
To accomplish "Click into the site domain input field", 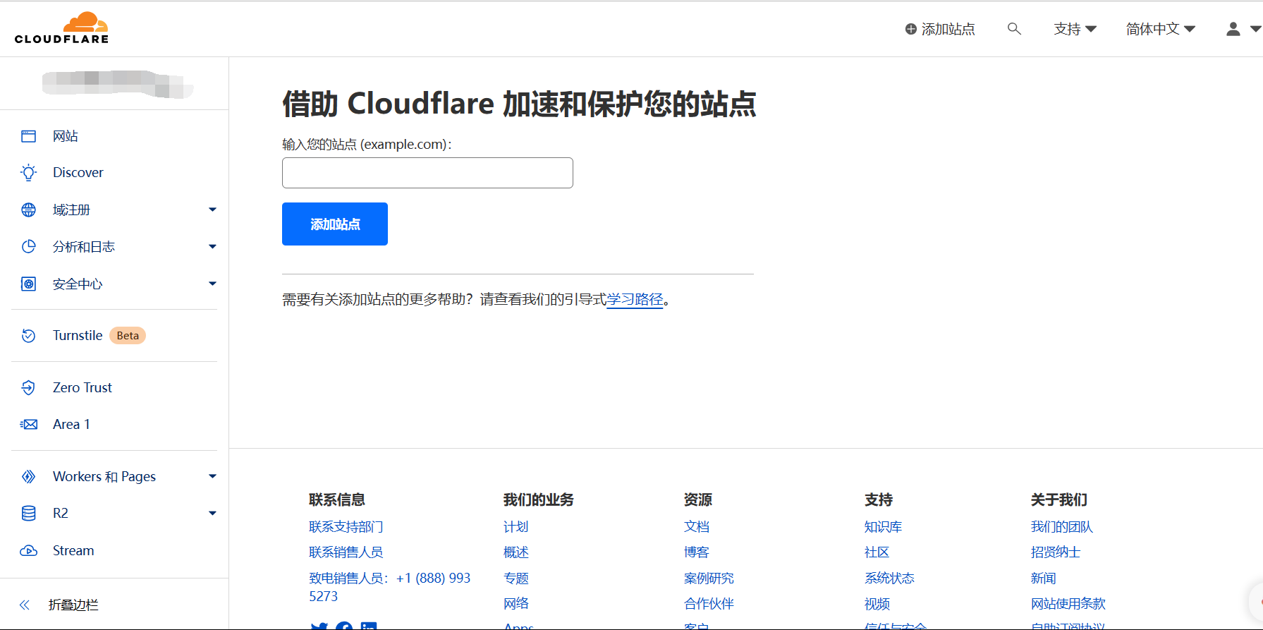I will (x=427, y=173).
